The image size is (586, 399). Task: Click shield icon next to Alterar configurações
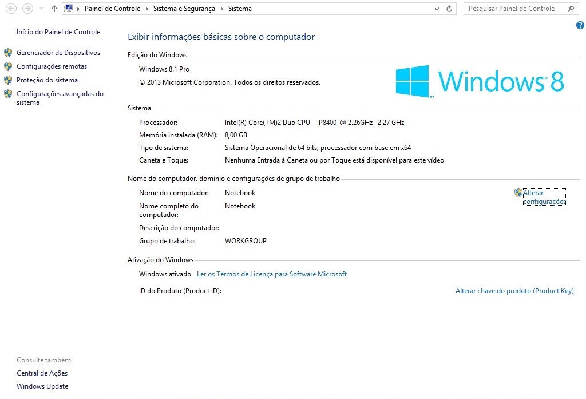click(x=518, y=193)
